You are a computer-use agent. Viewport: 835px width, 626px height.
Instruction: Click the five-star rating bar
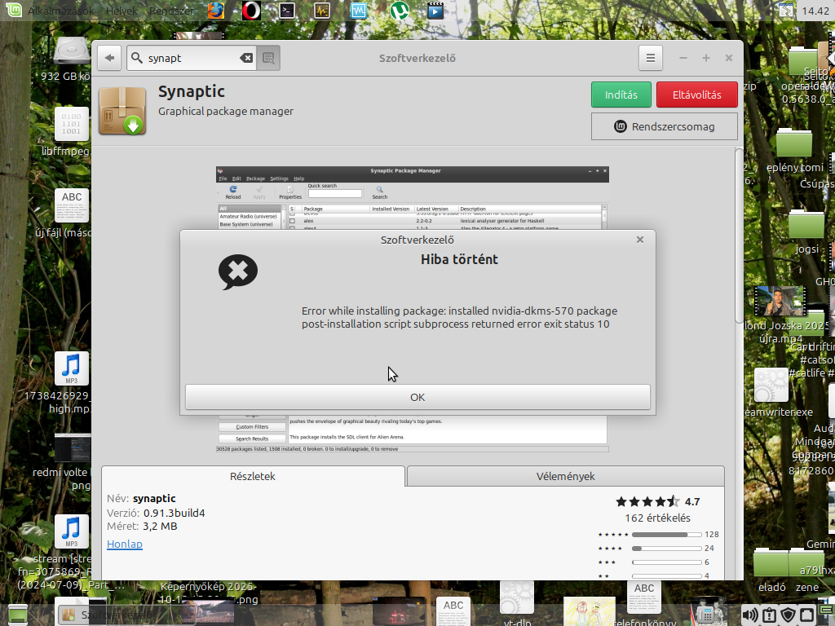(667, 535)
